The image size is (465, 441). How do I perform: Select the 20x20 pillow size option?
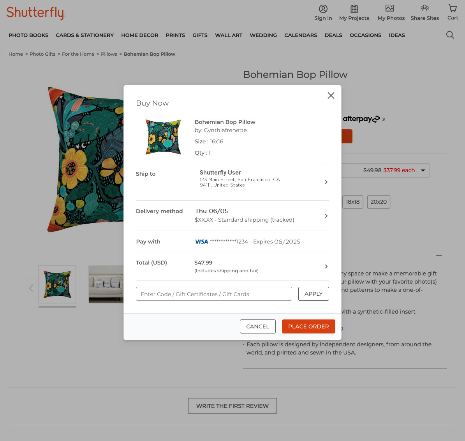click(378, 202)
